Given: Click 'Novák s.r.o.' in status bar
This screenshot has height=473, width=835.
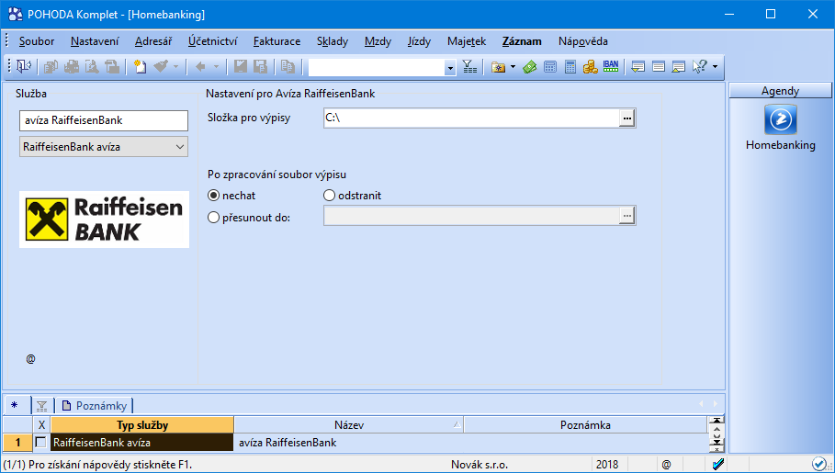Looking at the screenshot, I should tap(480, 465).
